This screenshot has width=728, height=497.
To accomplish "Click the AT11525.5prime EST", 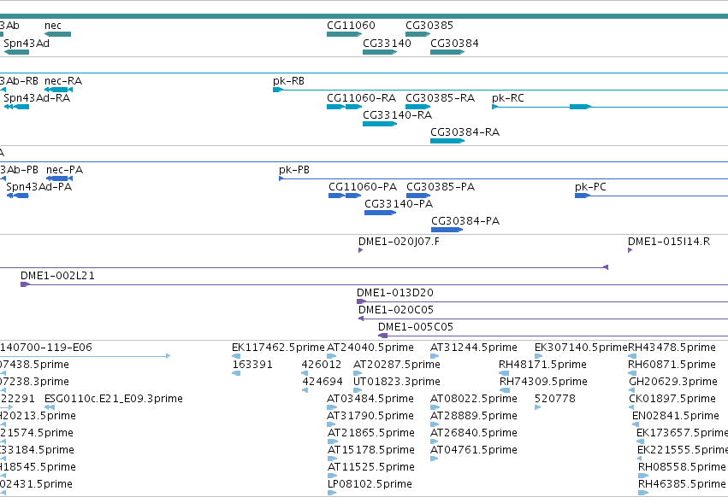I will point(333,477).
